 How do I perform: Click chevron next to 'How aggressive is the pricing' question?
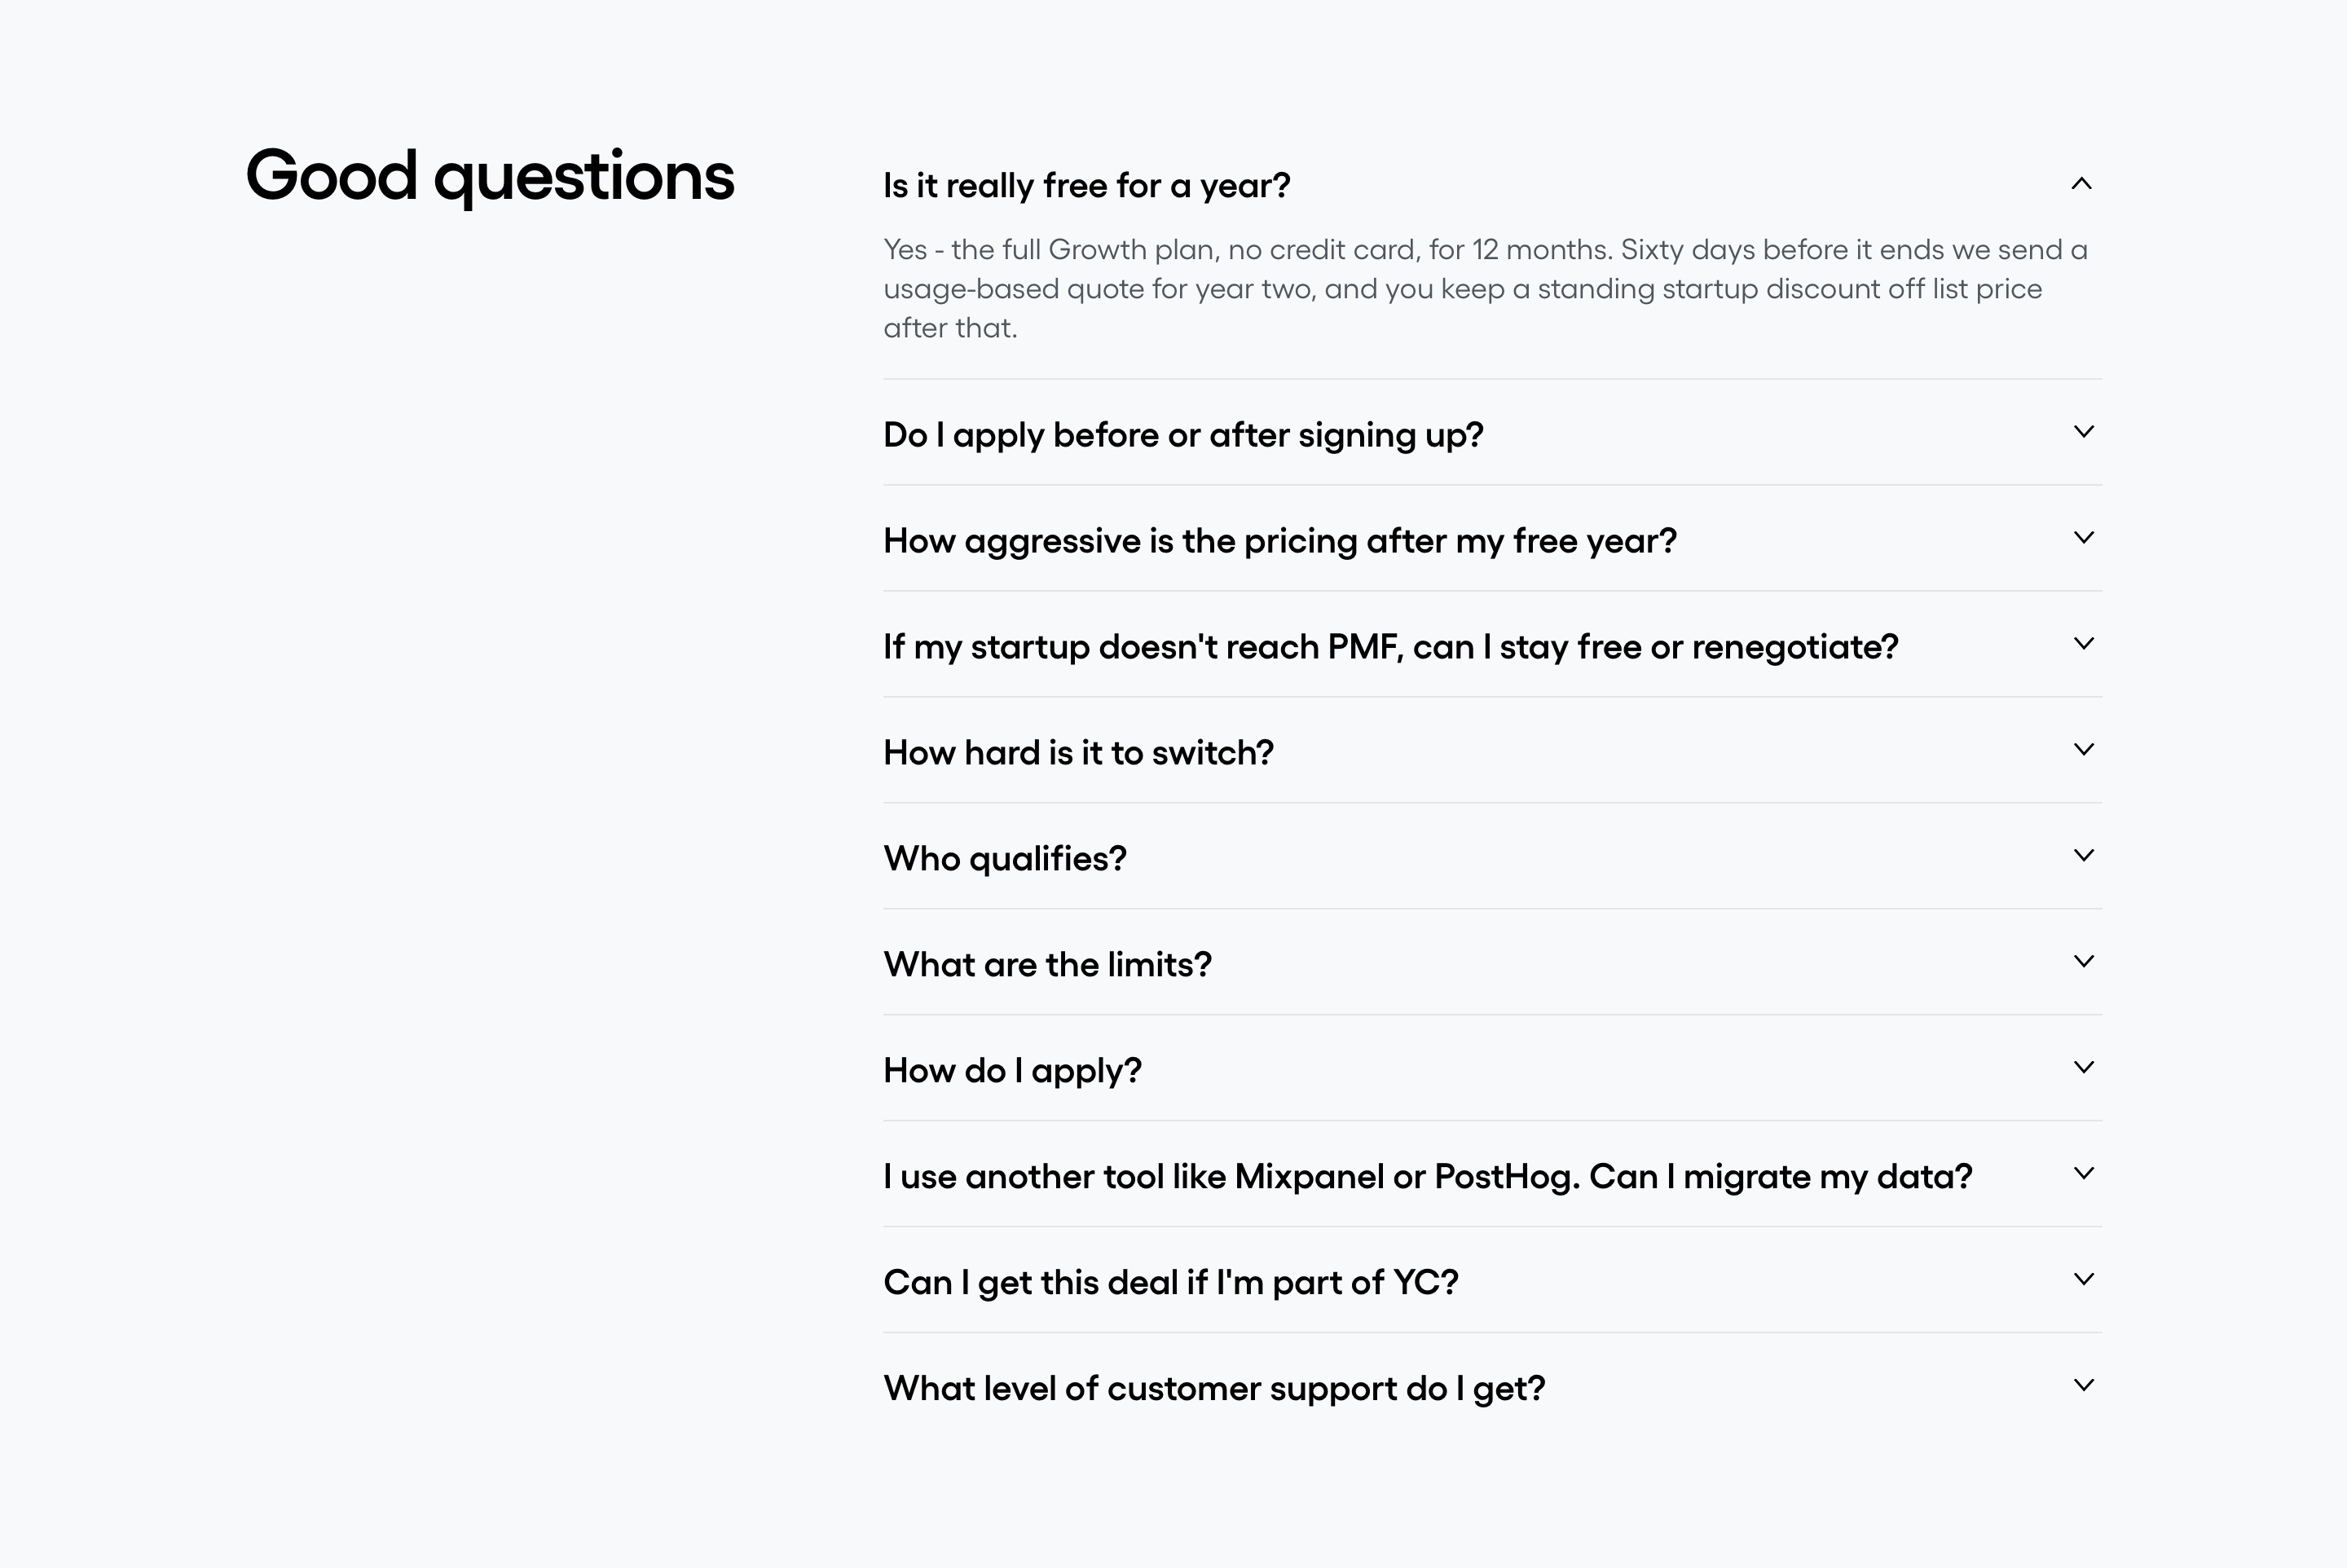coord(2083,538)
